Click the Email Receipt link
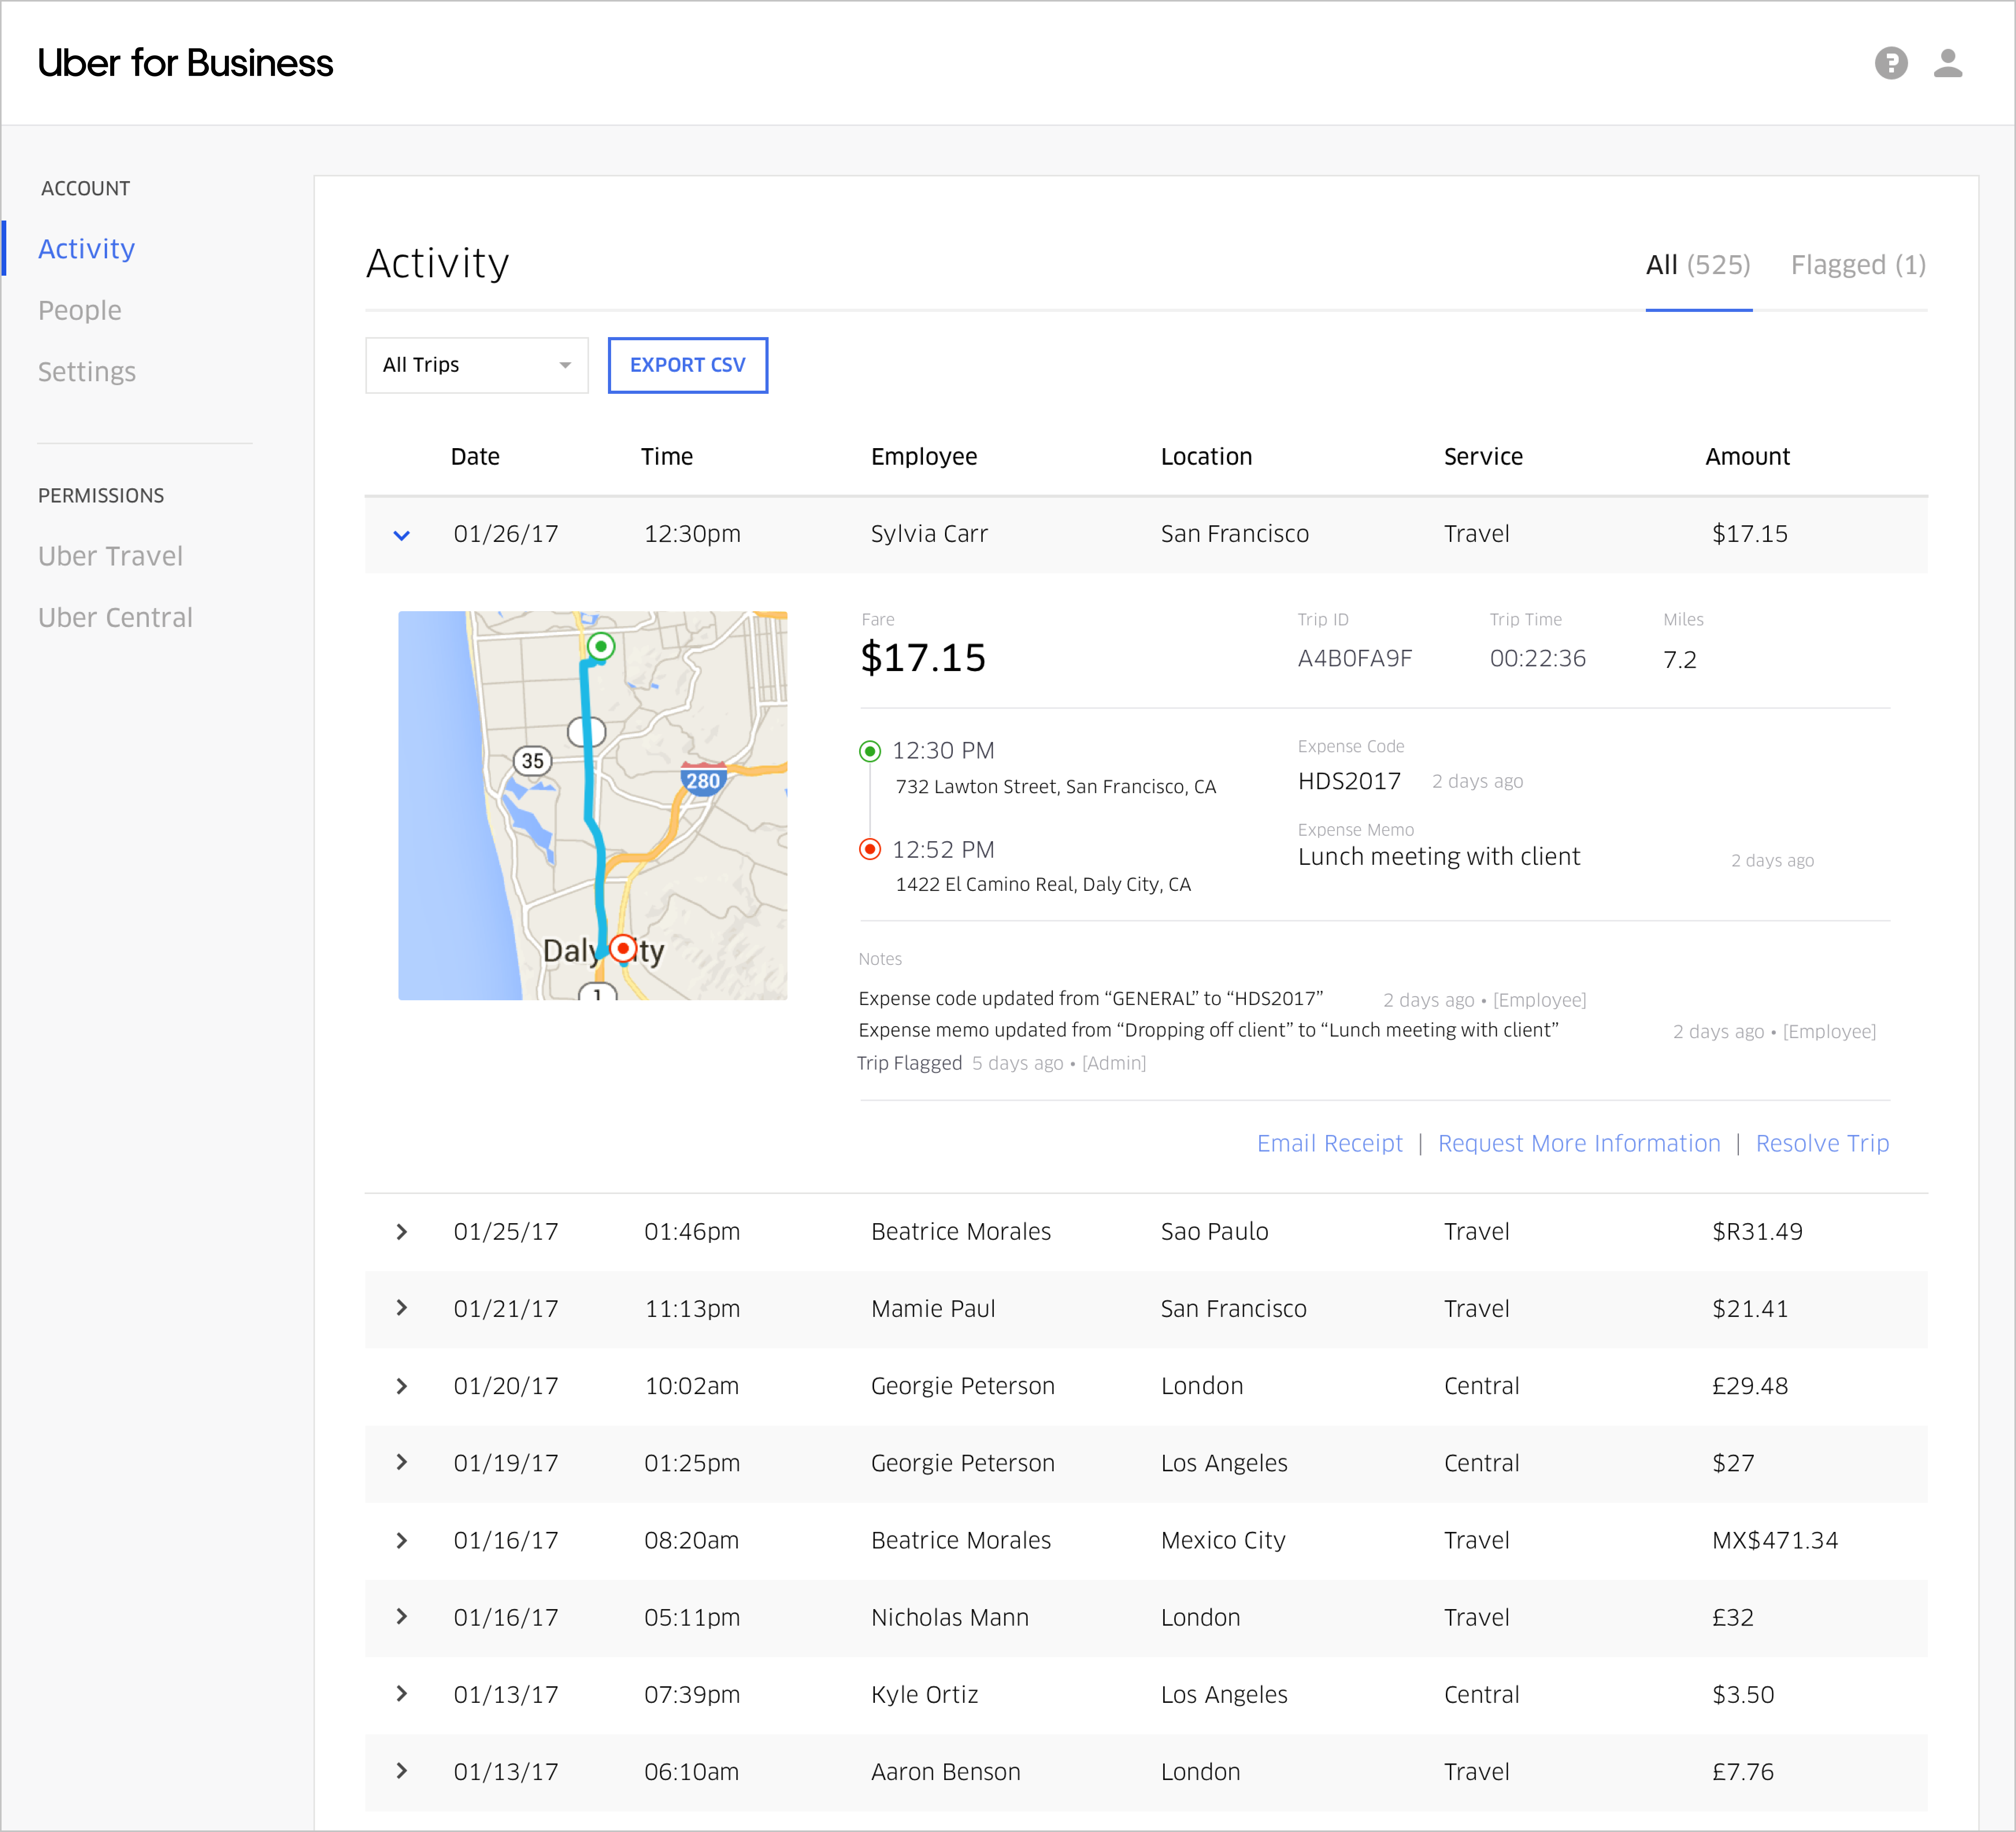The width and height of the screenshot is (2016, 1832). point(1329,1144)
